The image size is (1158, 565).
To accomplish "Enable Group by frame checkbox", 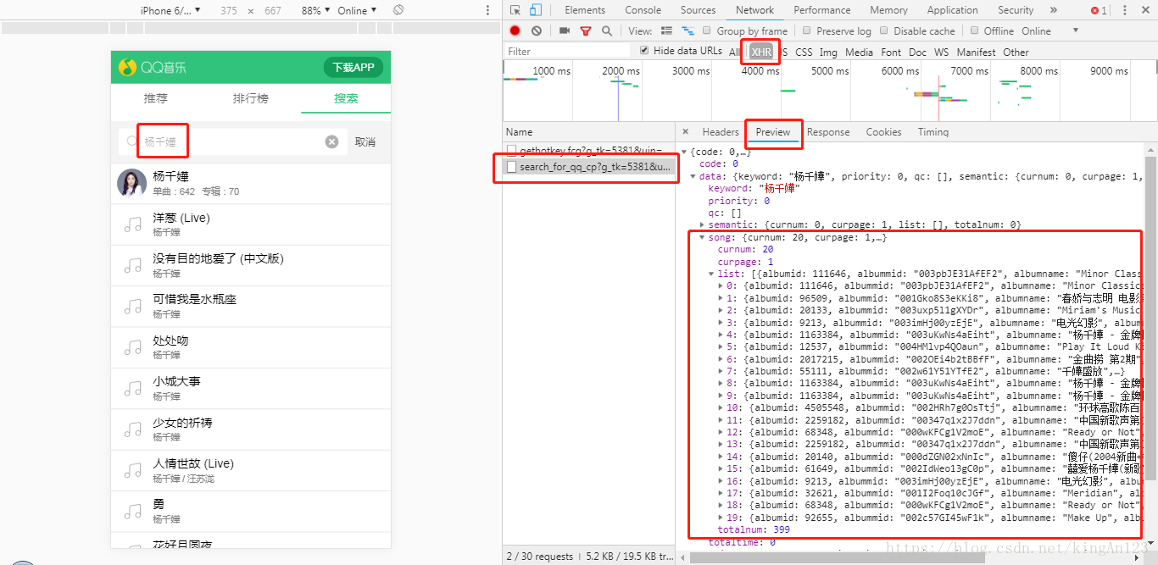I will pos(707,30).
